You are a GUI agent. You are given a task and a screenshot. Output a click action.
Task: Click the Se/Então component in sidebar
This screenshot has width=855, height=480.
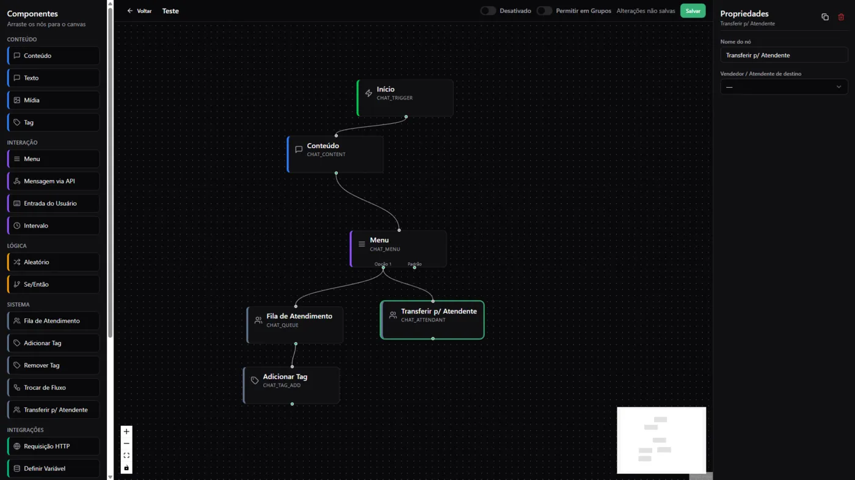[x=54, y=284]
